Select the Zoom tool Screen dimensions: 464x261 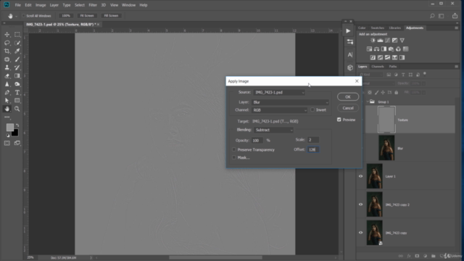coord(17,109)
